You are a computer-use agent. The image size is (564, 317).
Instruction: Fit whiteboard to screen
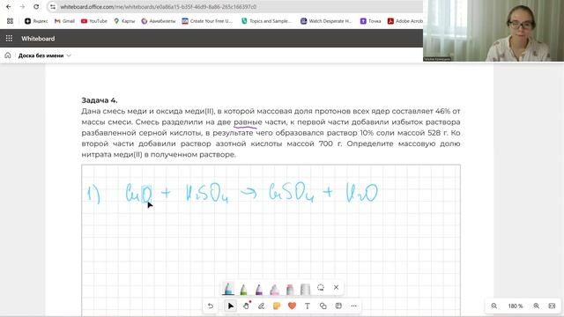[x=552, y=306]
